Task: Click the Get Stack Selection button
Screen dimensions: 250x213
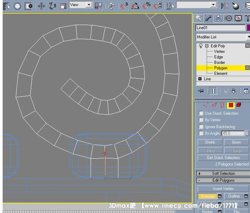Action: 223,158
